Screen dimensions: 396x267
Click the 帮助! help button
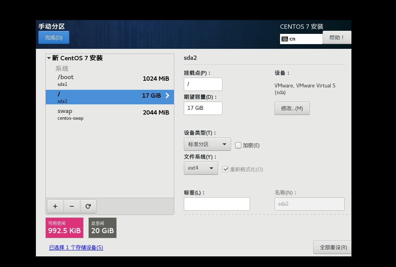point(337,37)
